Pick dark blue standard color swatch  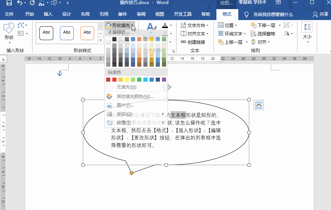click(158, 79)
